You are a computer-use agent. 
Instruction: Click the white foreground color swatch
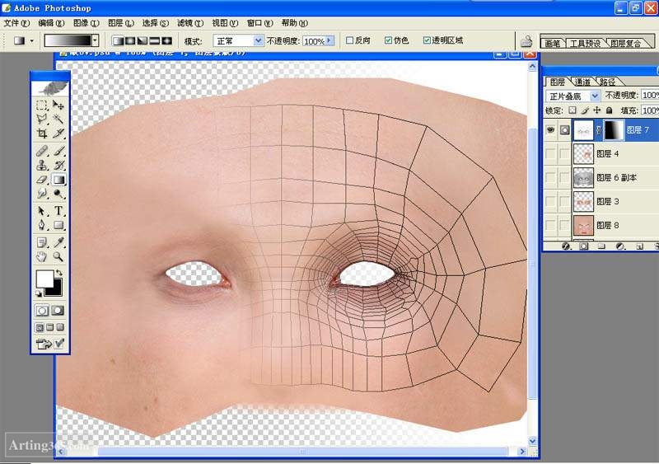click(x=44, y=278)
